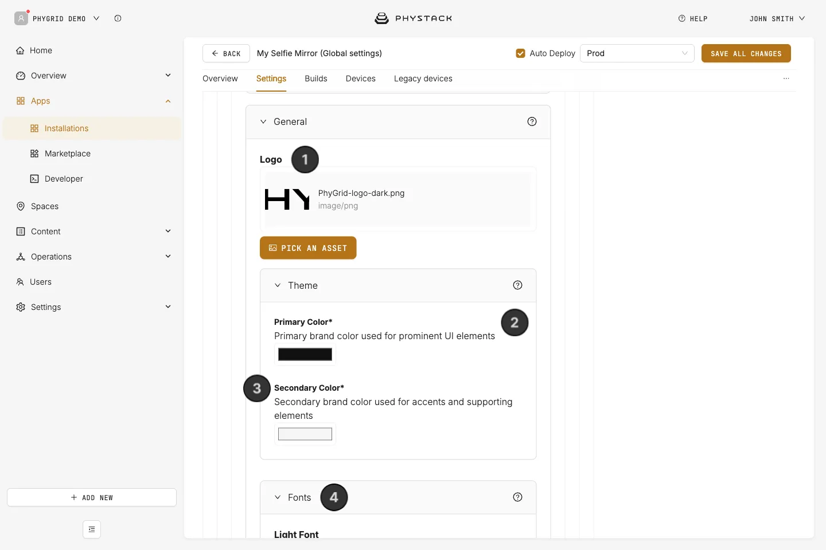Screen dimensions: 826x550
Task: Open help for the Theme section
Action: point(517,285)
